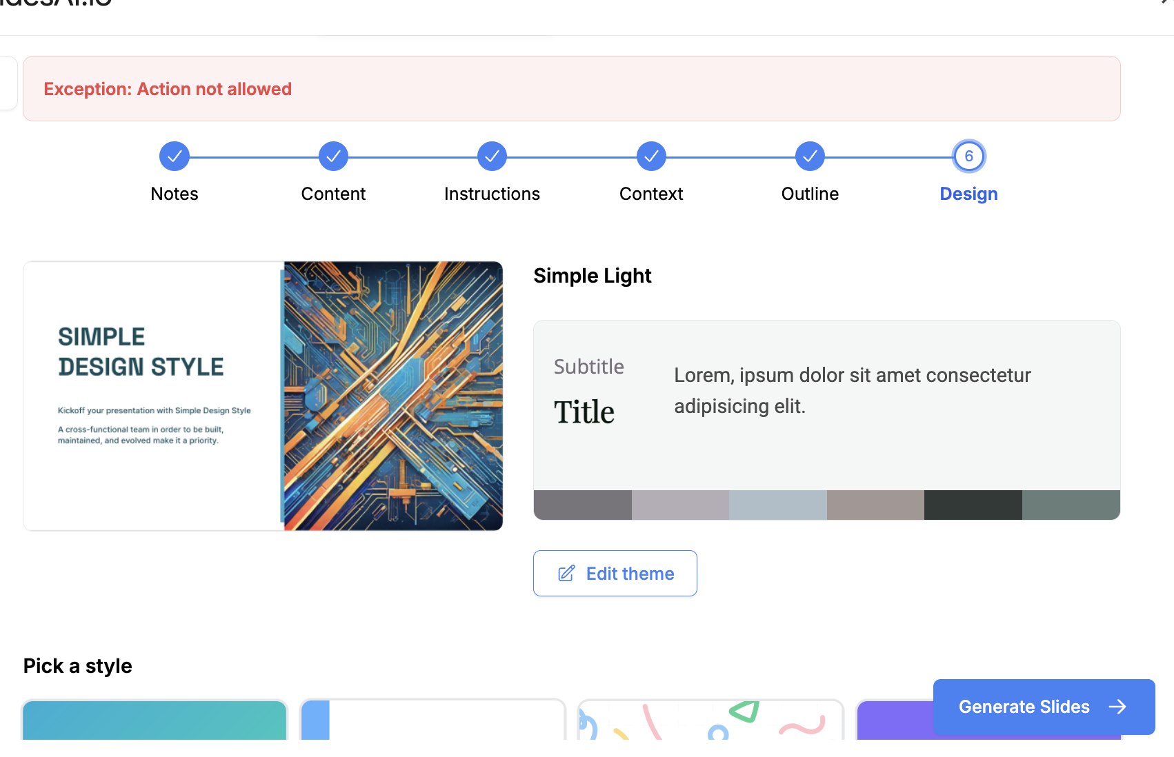Pick the dark charcoal color swatch
The height and width of the screenshot is (757, 1174).
(x=973, y=505)
